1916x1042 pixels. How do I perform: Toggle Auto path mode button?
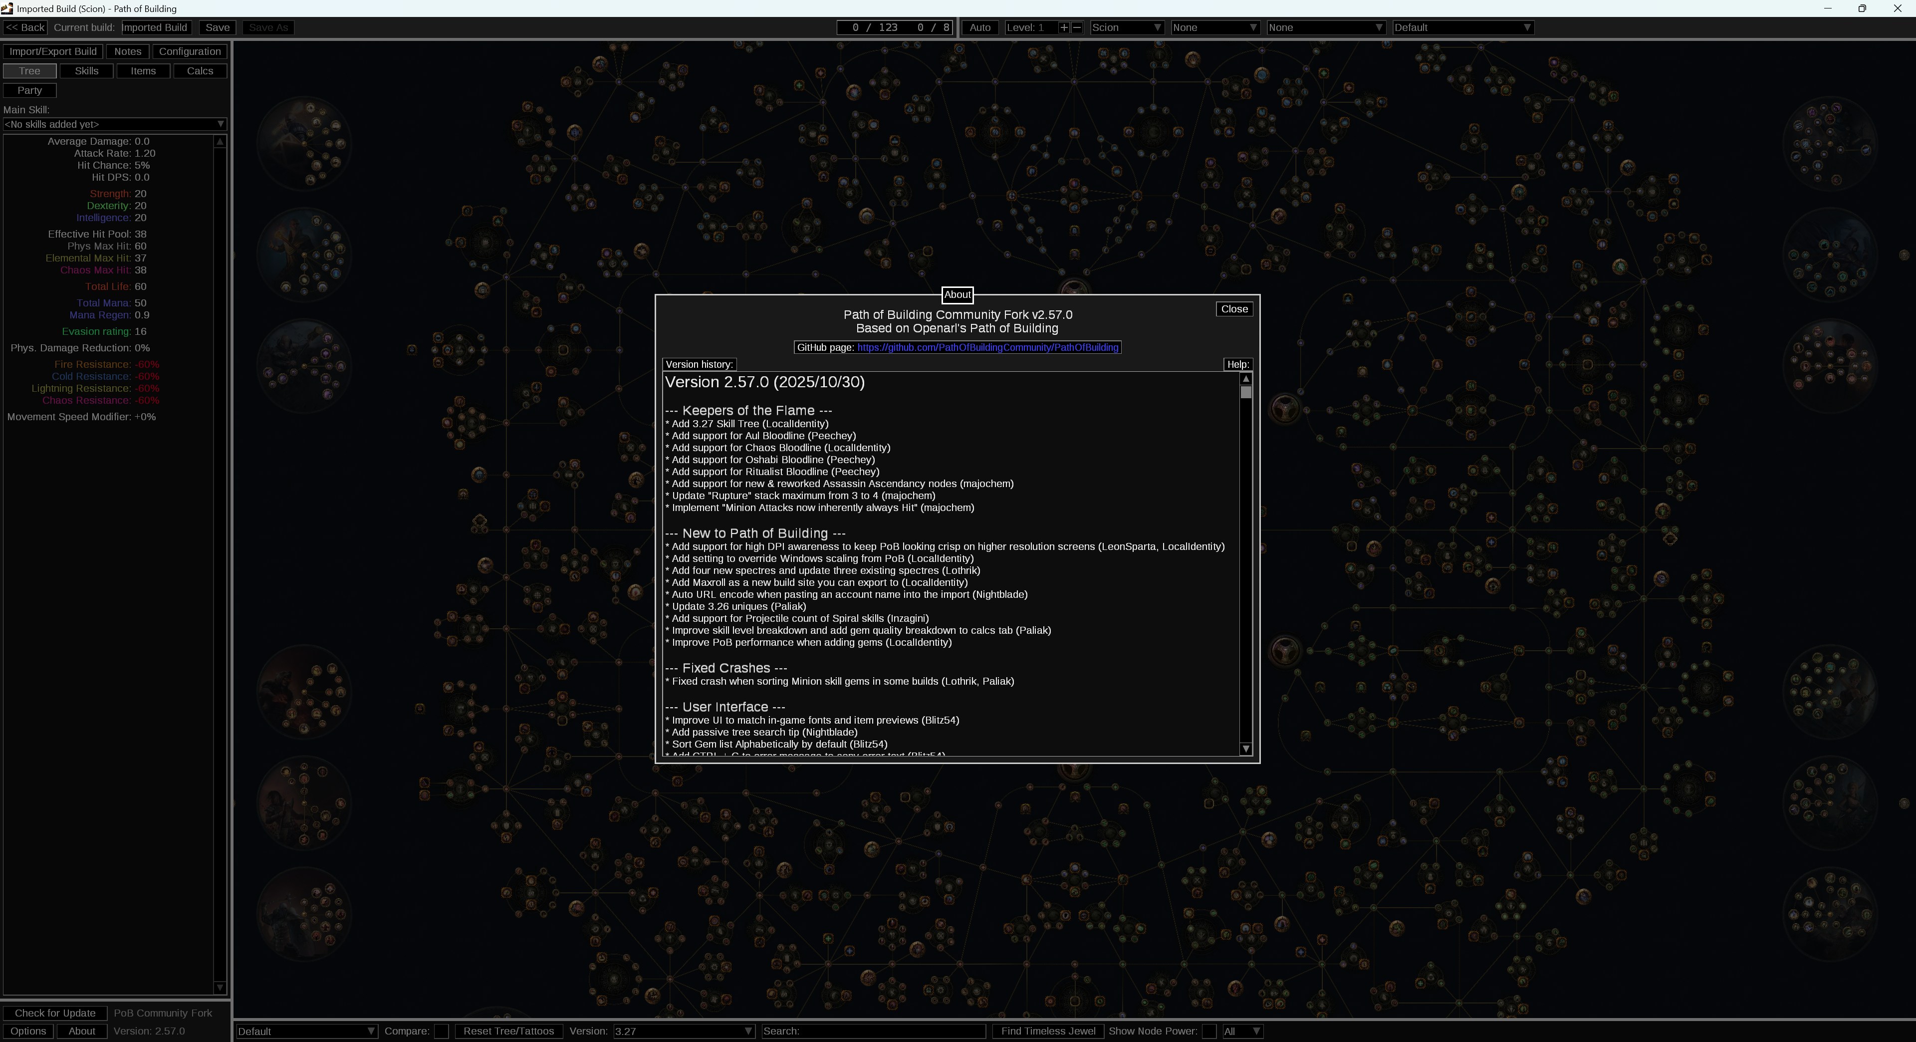979,27
